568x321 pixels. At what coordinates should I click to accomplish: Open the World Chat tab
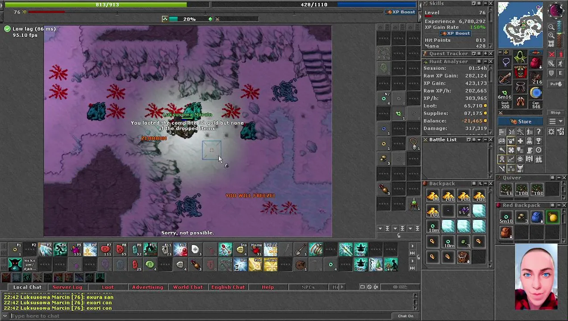188,287
